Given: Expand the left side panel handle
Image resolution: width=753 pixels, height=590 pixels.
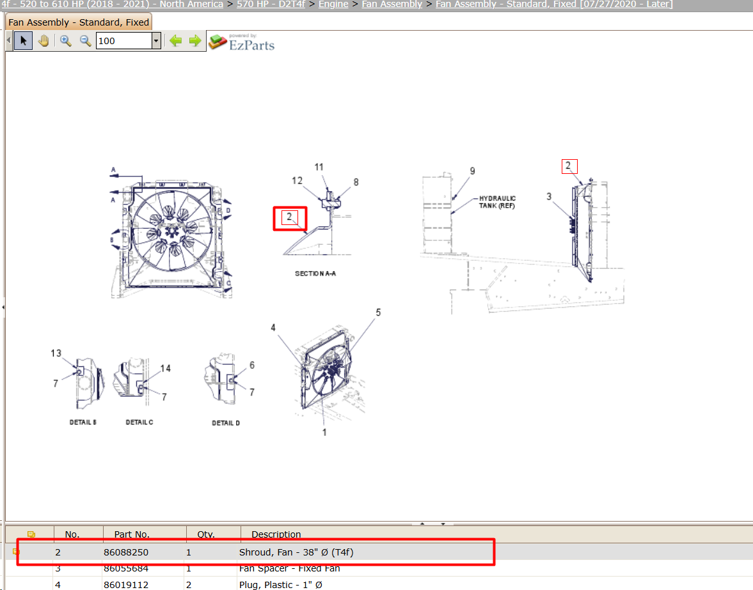Looking at the screenshot, I should [x=3, y=307].
